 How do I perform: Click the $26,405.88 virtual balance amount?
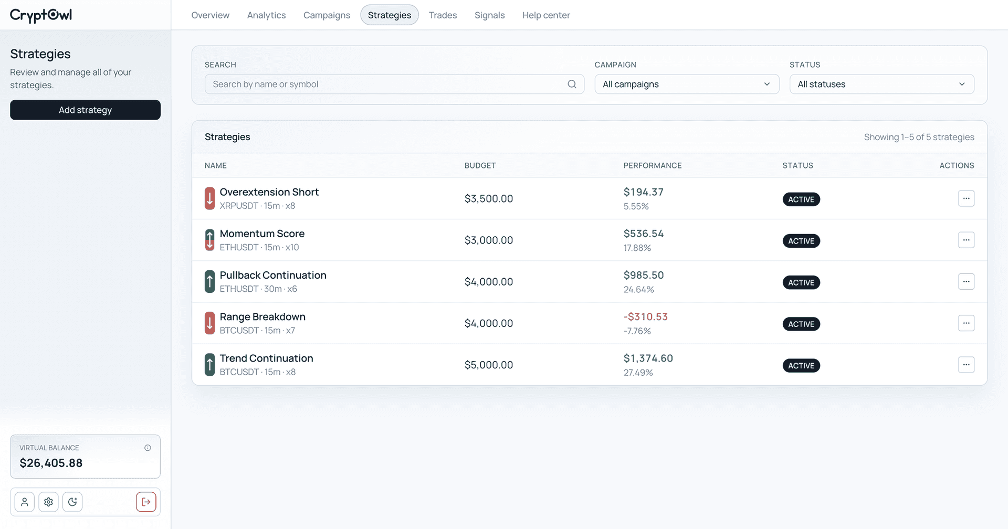coord(51,463)
